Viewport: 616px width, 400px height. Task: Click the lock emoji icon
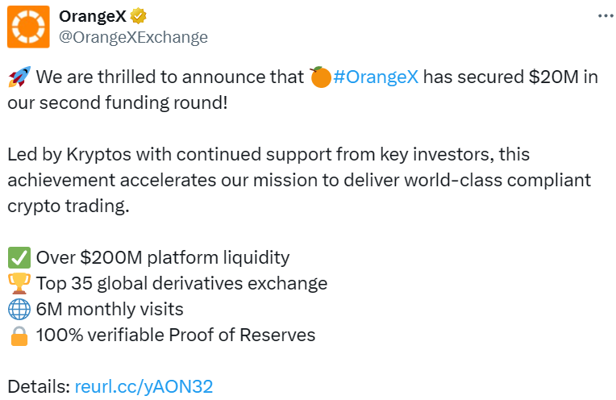tap(18, 335)
